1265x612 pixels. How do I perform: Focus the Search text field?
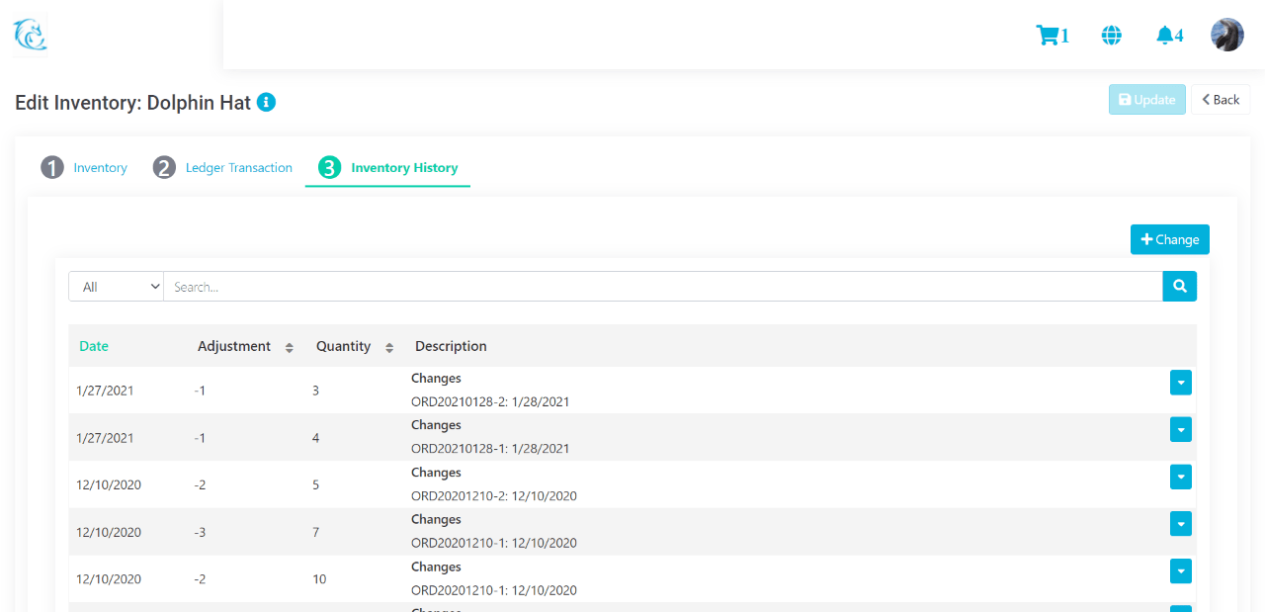(x=663, y=287)
